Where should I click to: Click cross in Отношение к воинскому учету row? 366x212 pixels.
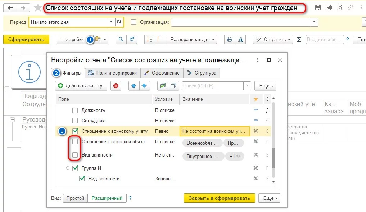coord(256,131)
